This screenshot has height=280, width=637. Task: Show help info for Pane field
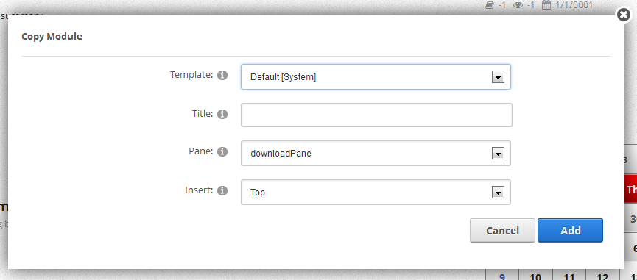coord(222,152)
